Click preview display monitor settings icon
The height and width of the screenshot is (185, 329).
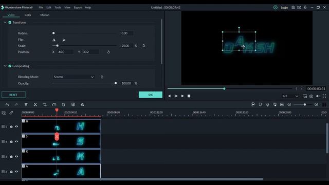coord(305,96)
